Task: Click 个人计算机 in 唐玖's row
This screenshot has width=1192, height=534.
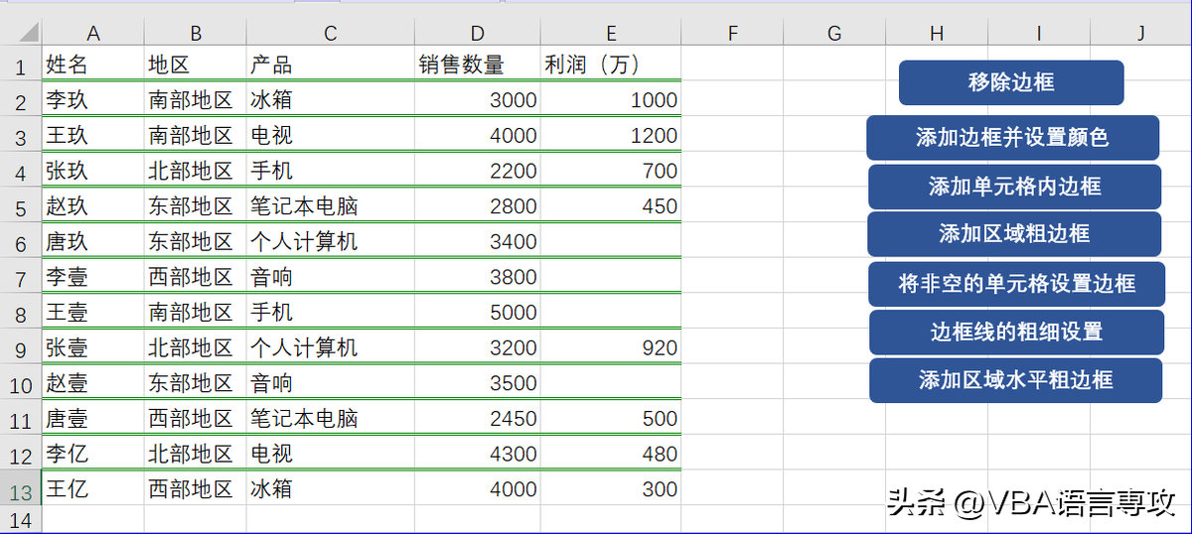Action: pyautogui.click(x=330, y=241)
